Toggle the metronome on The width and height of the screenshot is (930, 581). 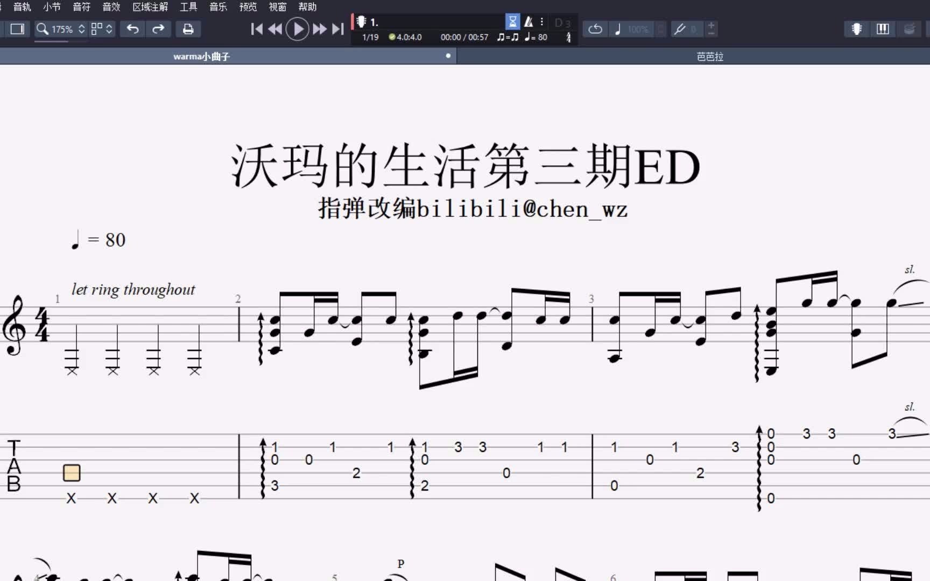click(x=529, y=22)
